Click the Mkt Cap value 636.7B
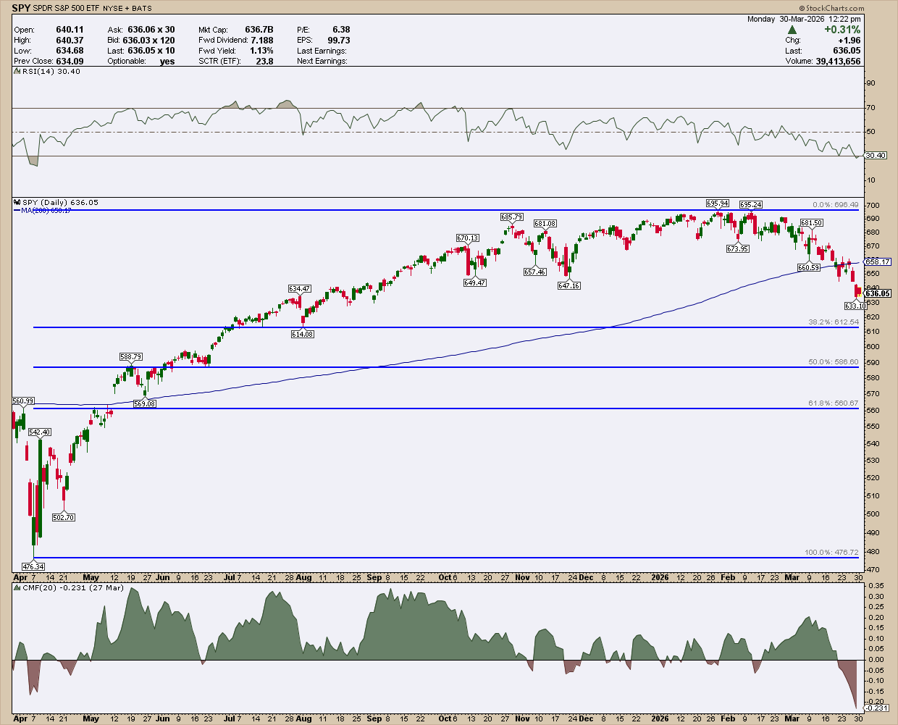The width and height of the screenshot is (898, 725). [x=259, y=30]
